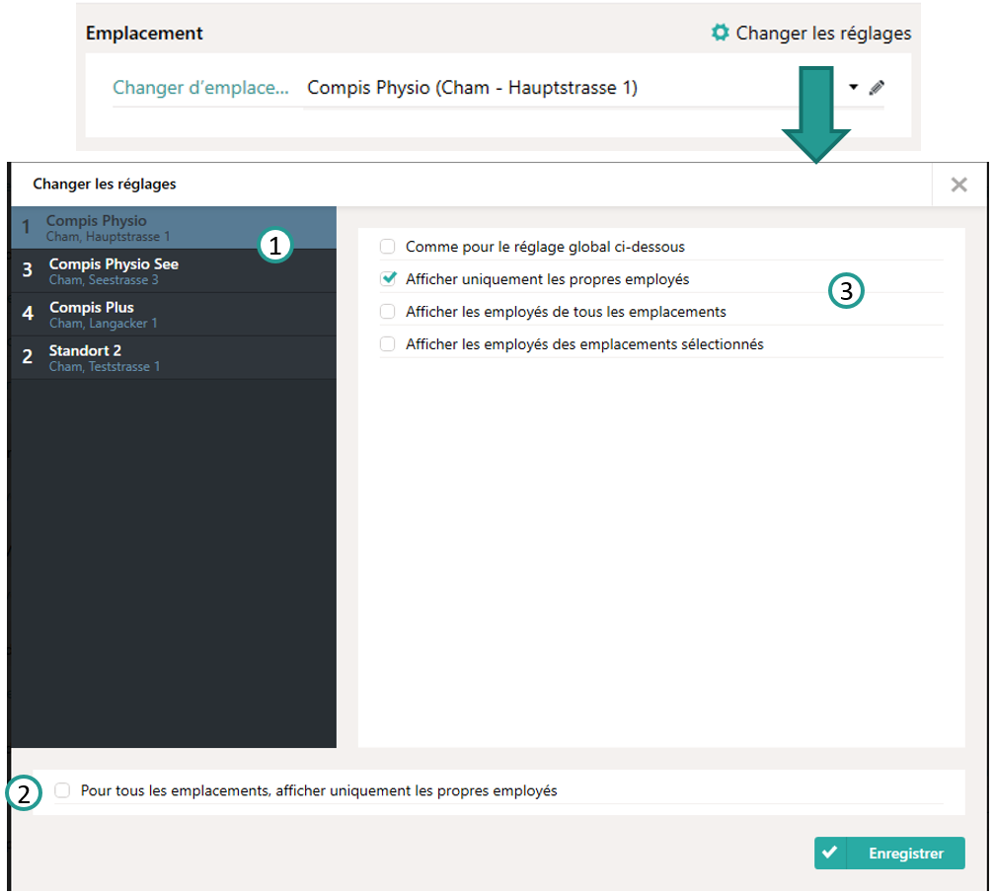Toggle the Pour tous les emplacements checkbox
Screen dimensions: 994x893
(63, 790)
